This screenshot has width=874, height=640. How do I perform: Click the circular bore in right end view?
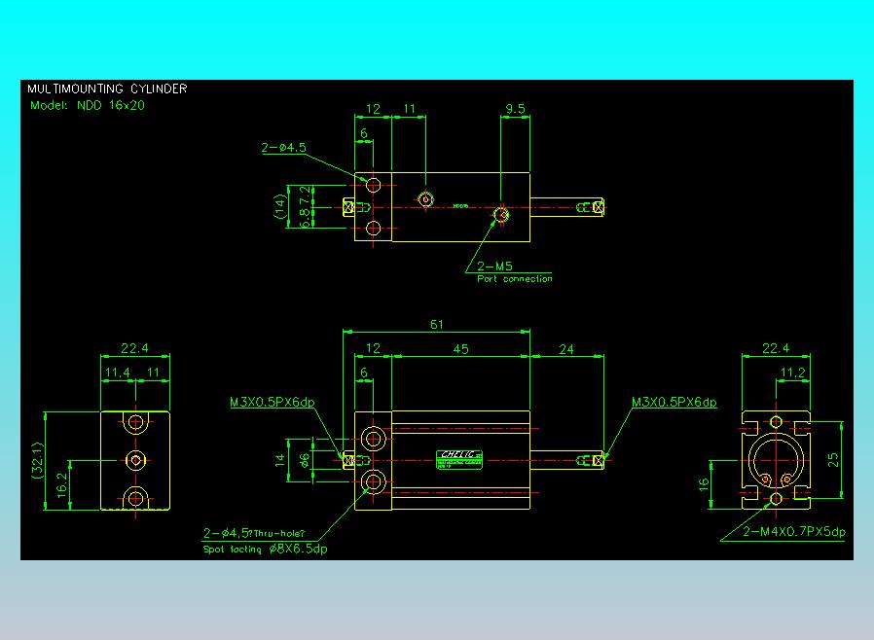pyautogui.click(x=776, y=460)
